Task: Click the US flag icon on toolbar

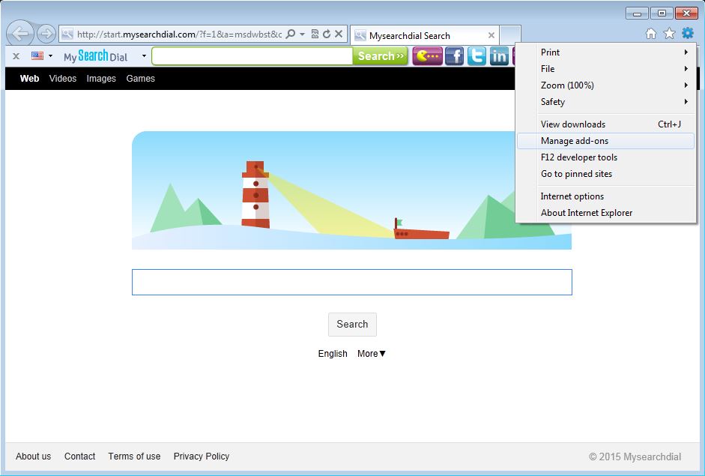Action: [x=37, y=55]
